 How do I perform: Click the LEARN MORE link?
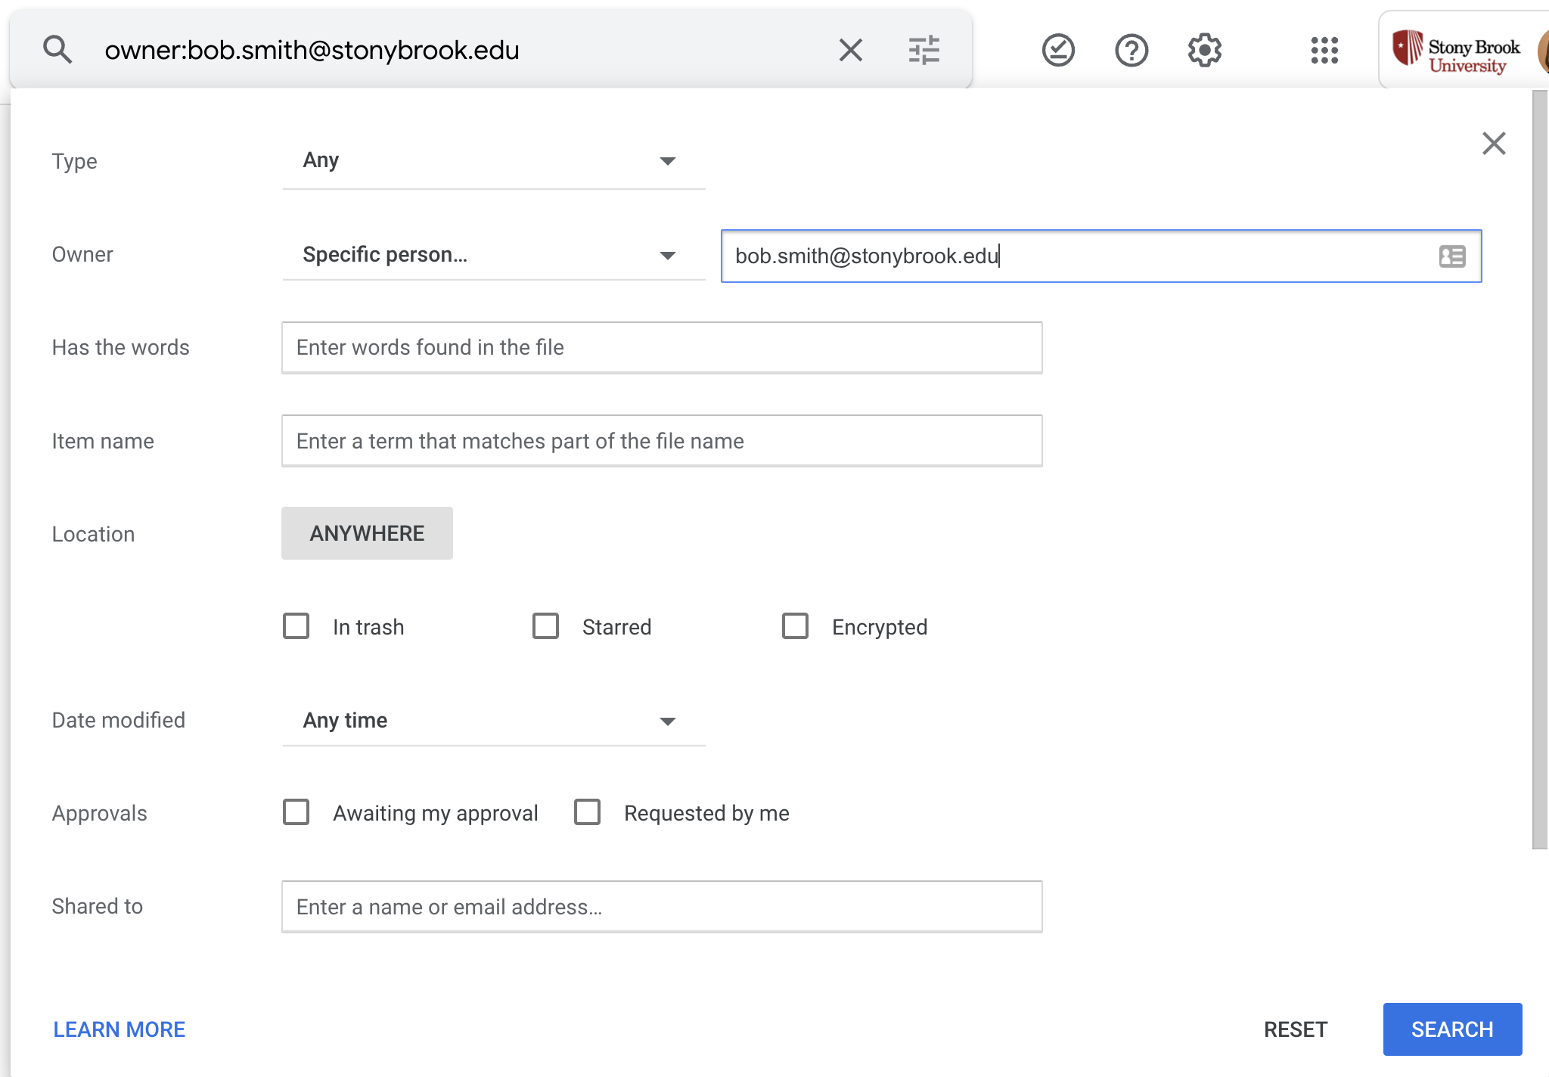point(118,1030)
